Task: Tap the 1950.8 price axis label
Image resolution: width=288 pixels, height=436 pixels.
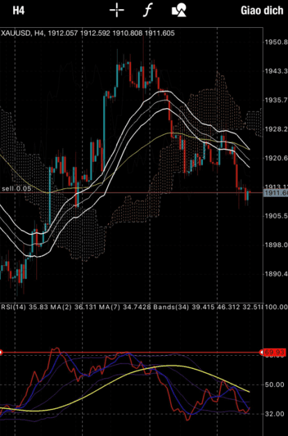Action: click(275, 43)
